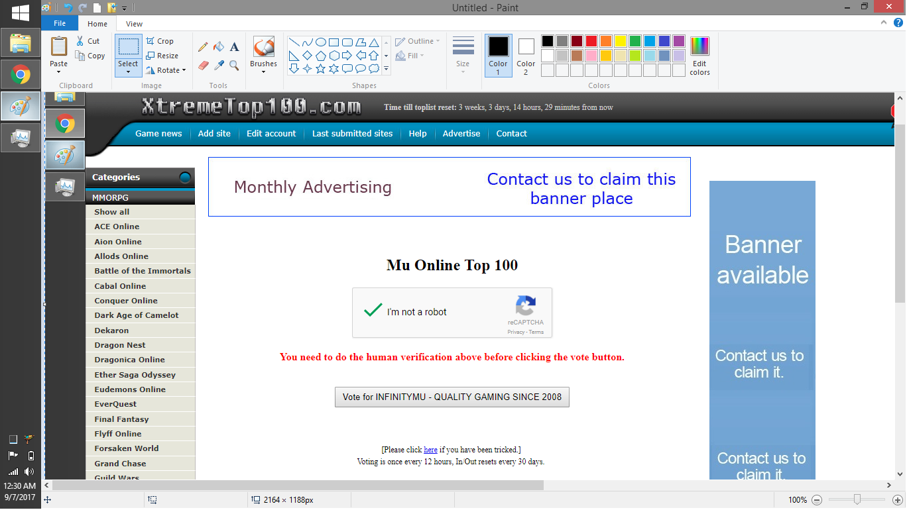Screen dimensions: 907x510
Task: Pick the Right arrow shape
Action: click(347, 55)
